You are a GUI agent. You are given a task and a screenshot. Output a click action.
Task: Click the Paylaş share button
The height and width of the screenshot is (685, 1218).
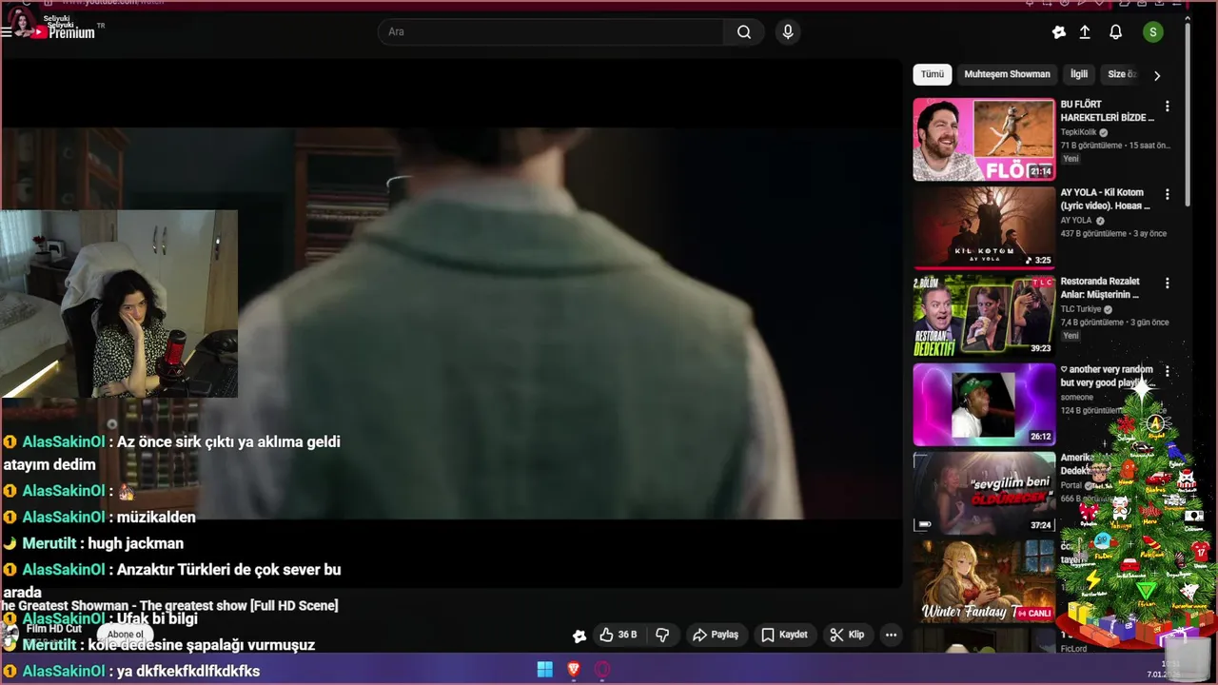[716, 635]
